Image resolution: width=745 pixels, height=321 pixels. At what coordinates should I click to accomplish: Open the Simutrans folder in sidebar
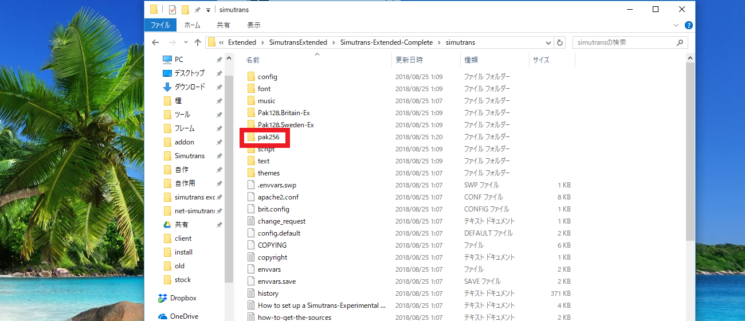(x=190, y=156)
